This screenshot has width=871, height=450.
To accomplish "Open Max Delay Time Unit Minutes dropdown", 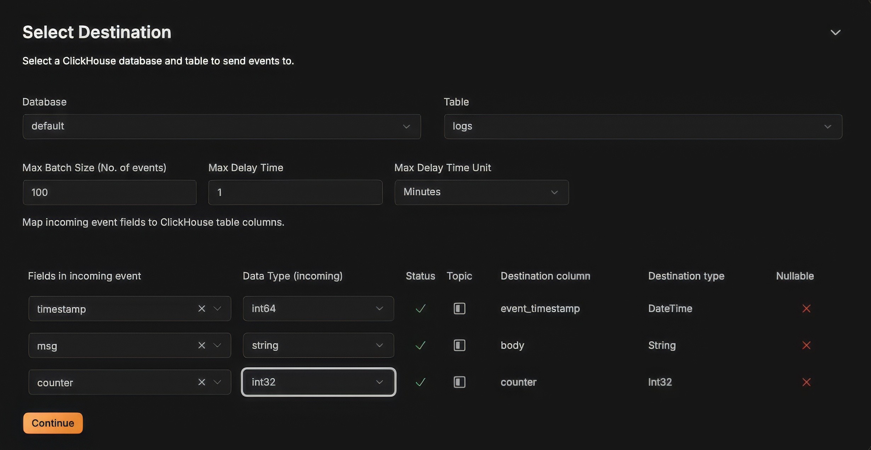I will (482, 192).
